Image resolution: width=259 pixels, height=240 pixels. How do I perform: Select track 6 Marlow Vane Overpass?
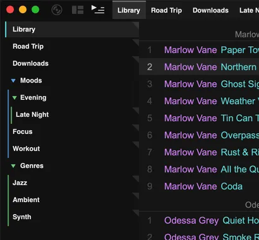[199, 135]
